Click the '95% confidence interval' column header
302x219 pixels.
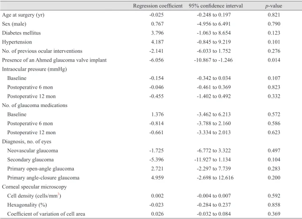[x=216, y=6]
